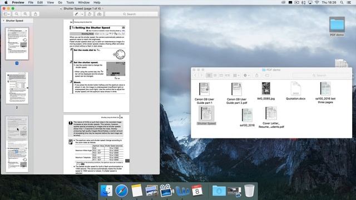Click Finder window forward arrow
Image resolution: width=356 pixels, height=200 pixels.
pos(201,76)
